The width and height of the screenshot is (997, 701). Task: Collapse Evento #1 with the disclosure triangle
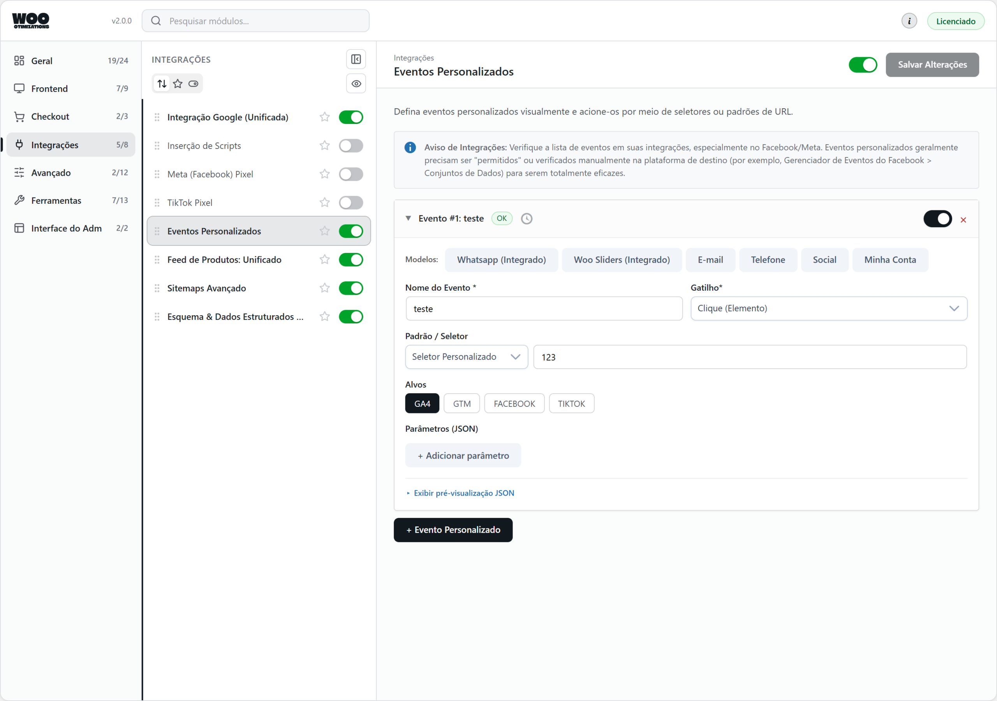click(x=408, y=218)
